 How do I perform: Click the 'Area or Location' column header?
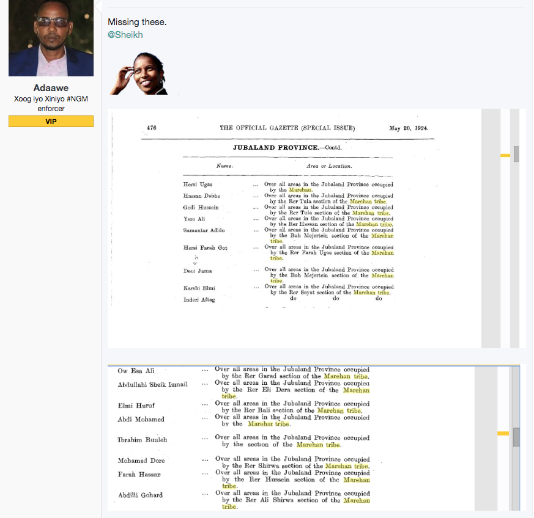click(x=328, y=166)
